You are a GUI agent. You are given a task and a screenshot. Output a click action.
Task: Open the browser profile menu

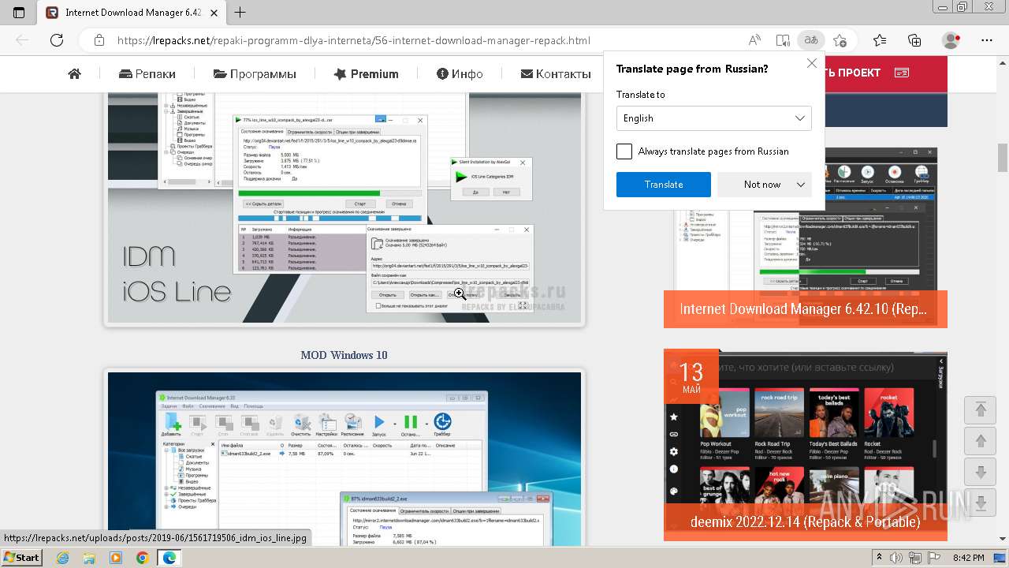951,40
